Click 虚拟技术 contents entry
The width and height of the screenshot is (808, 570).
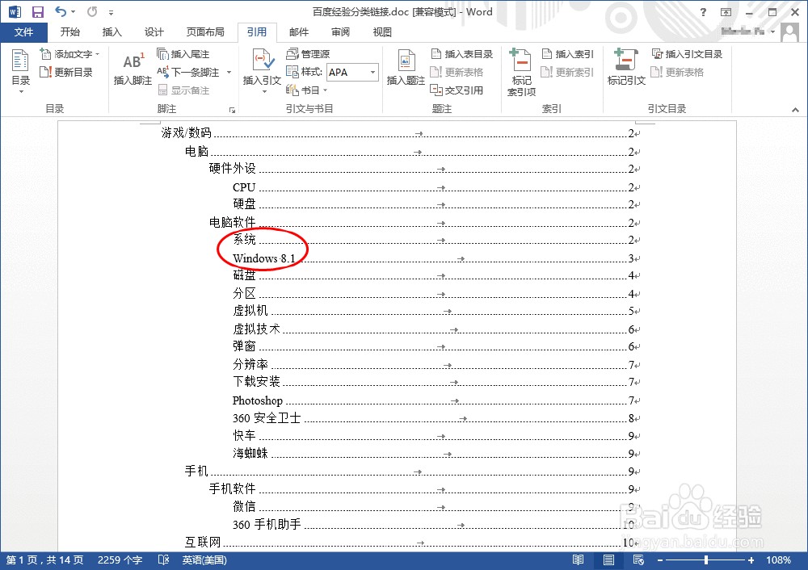[x=436, y=329]
